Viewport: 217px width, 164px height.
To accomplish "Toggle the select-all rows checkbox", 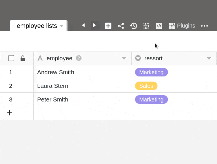I will (x=11, y=58).
